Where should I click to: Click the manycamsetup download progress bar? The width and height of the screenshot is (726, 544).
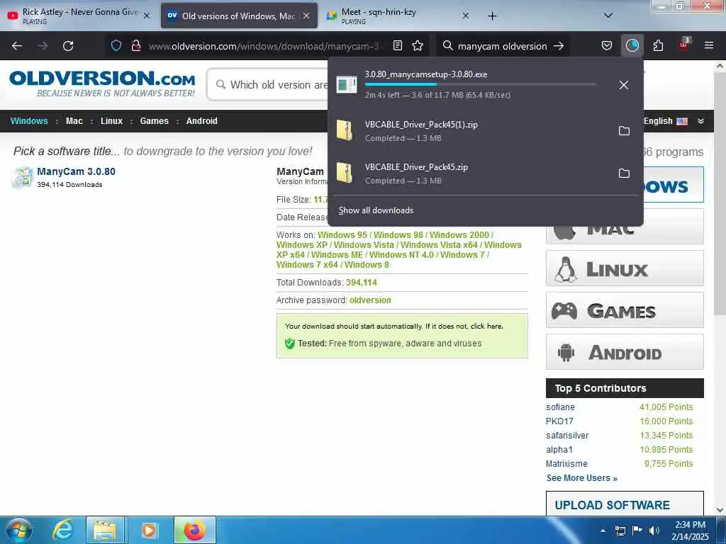click(480, 84)
